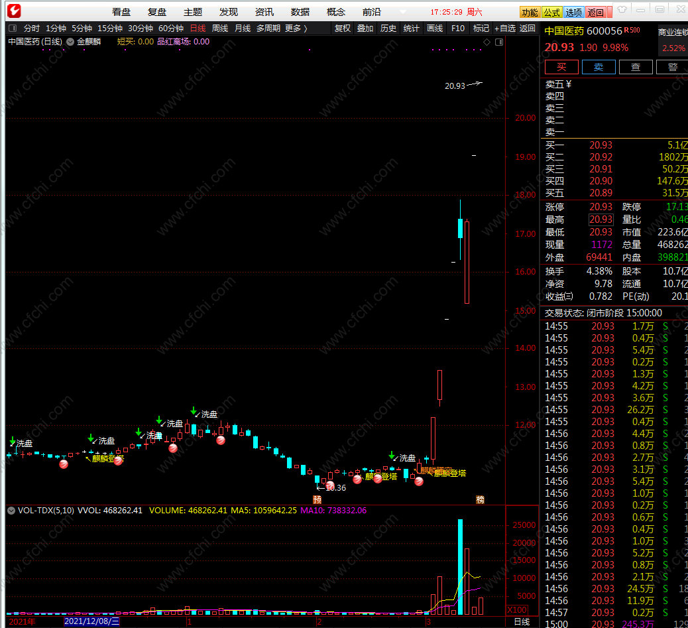Click the blue 选项 button

573,13
